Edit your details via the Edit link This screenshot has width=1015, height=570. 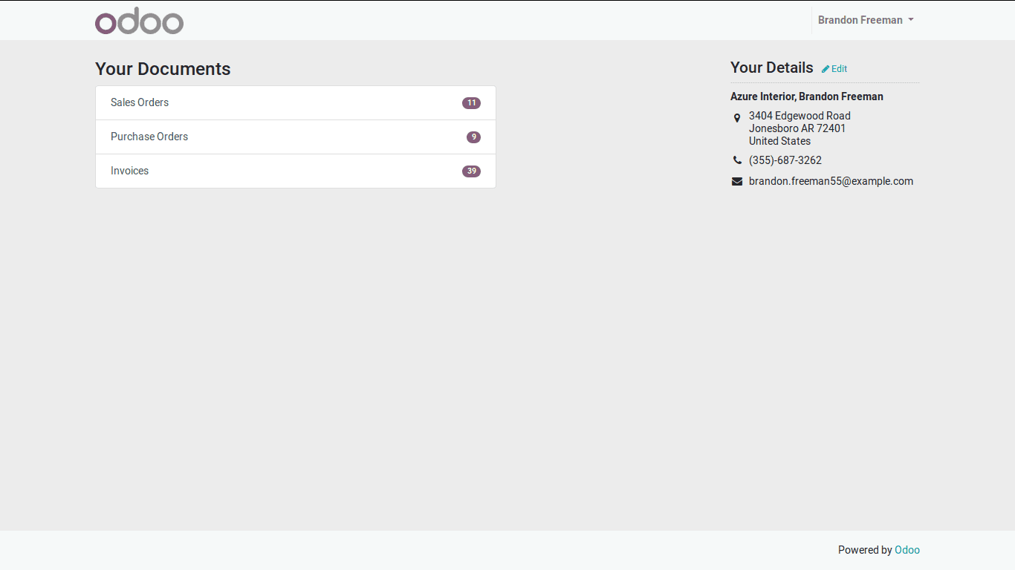click(834, 69)
